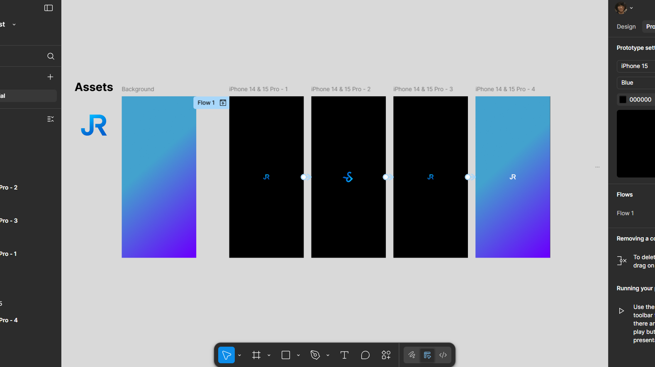Switch to the Prototype tab

tap(650, 27)
